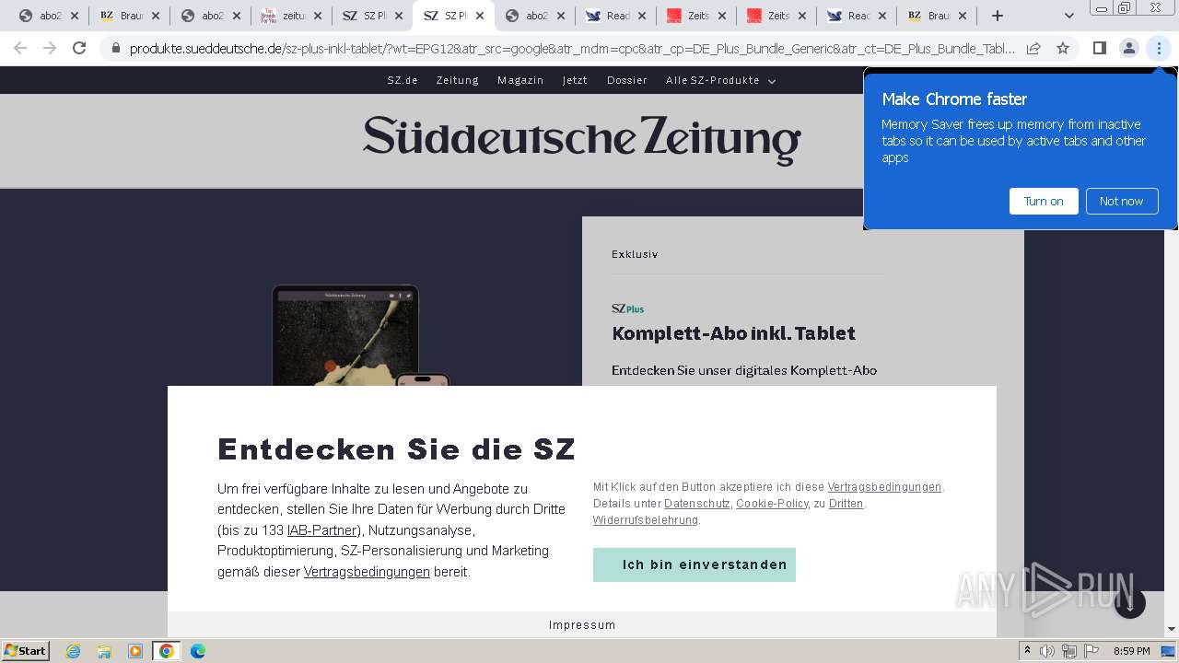Click the address bar URL field
The width and height of the screenshot is (1179, 663).
click(x=571, y=48)
